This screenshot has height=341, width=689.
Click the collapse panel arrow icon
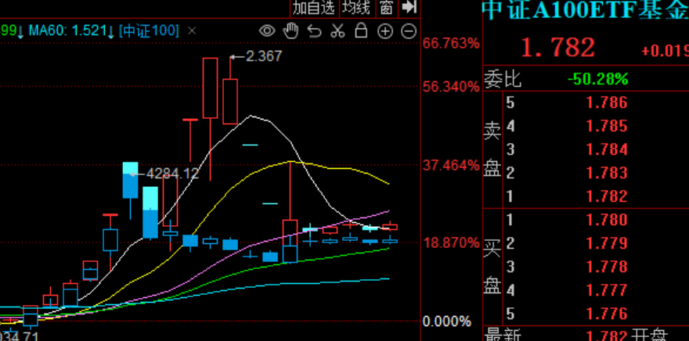click(408, 8)
